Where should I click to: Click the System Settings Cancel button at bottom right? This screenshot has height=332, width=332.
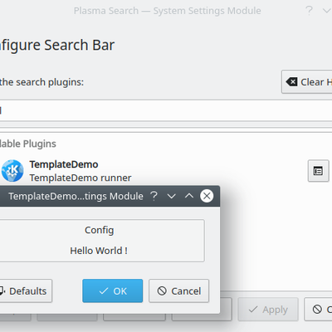coord(318,310)
